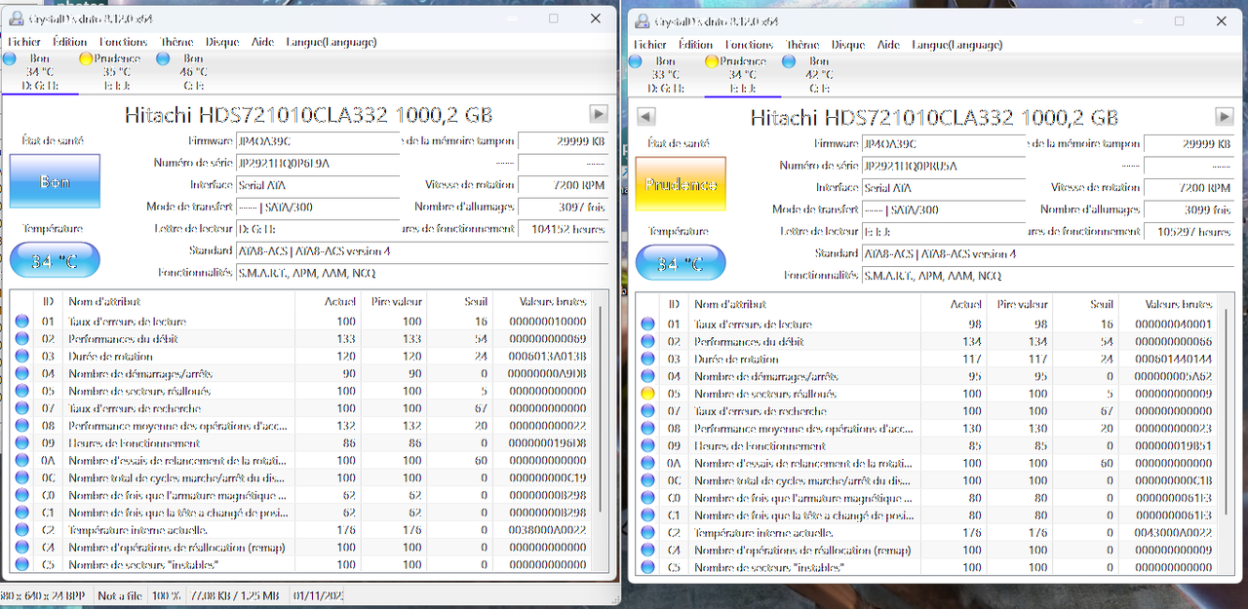Click "77.08 KB / 1.25 MB" in status bar
This screenshot has height=609, width=1248.
click(234, 594)
